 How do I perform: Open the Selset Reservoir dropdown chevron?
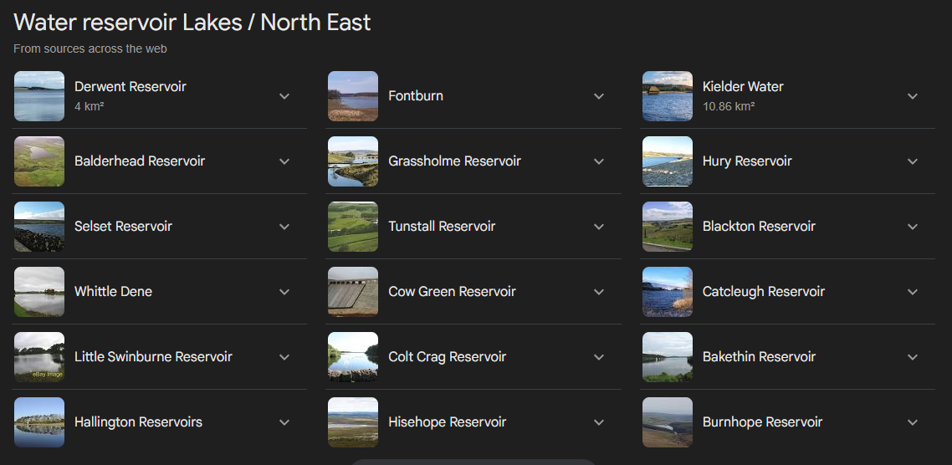pyautogui.click(x=284, y=227)
